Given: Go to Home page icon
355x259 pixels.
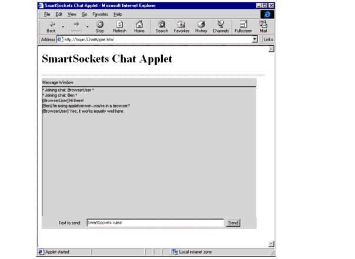Looking at the screenshot, I should coord(139,27).
